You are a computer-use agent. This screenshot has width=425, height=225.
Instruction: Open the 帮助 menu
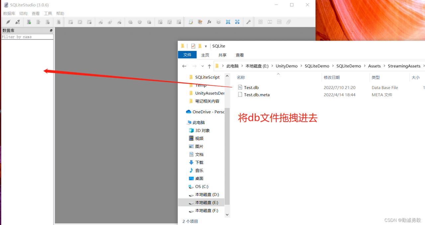[x=60, y=14]
